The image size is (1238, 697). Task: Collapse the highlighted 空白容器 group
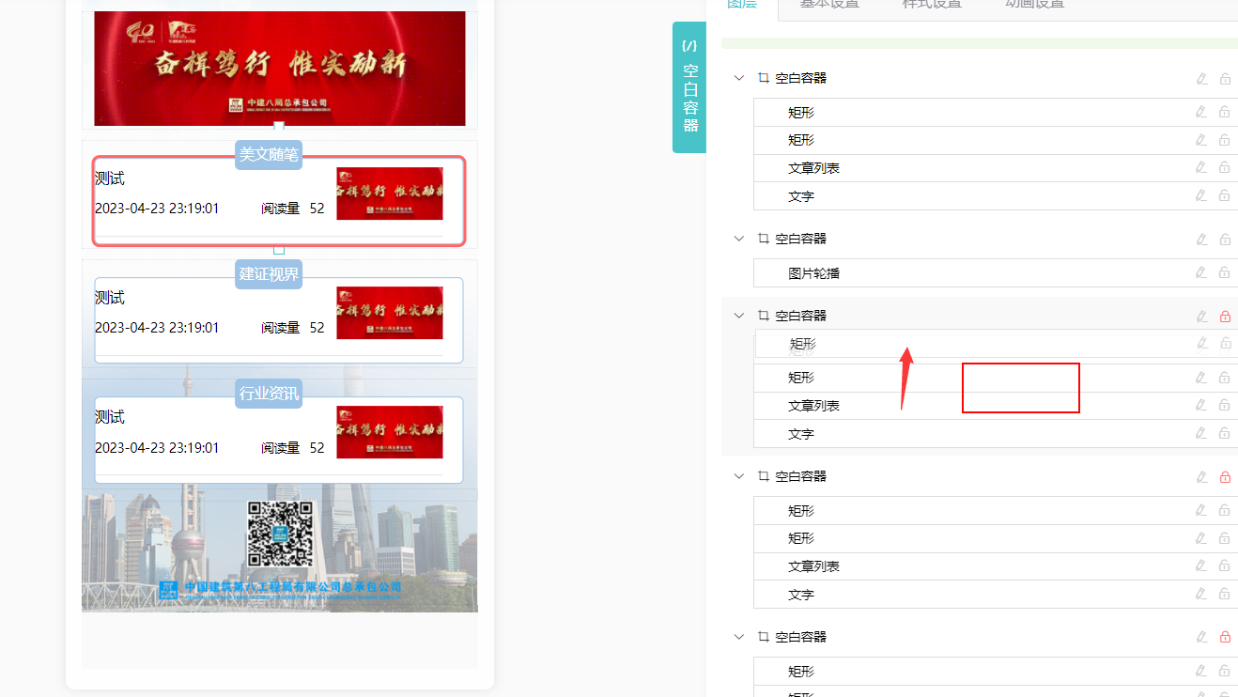tap(739, 316)
